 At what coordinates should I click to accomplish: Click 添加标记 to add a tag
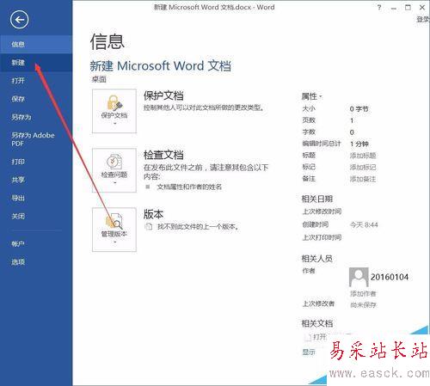pyautogui.click(x=363, y=167)
